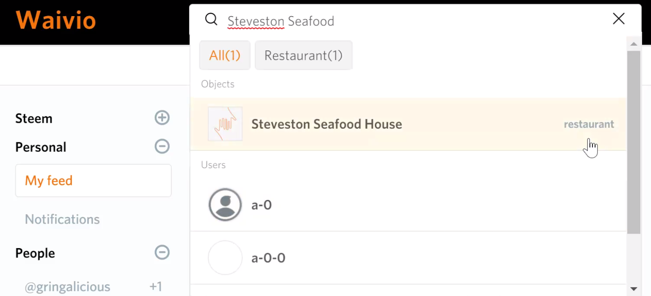Click Steveston Seafood House thumbnail icon
651x296 pixels.
225,124
